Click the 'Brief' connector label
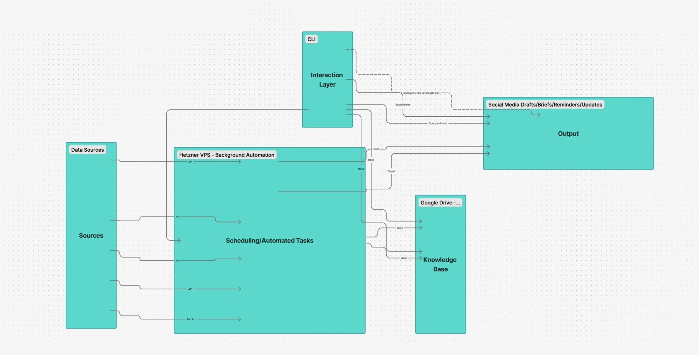The width and height of the screenshot is (699, 355). [376, 149]
